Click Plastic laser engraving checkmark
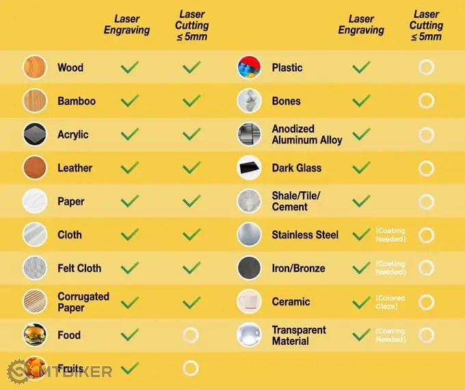The height and width of the screenshot is (390, 465). point(361,68)
